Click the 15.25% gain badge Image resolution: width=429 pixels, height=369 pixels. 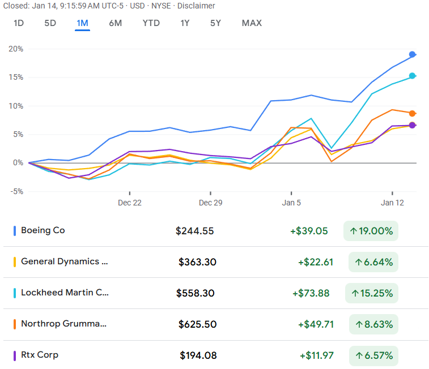pos(372,293)
